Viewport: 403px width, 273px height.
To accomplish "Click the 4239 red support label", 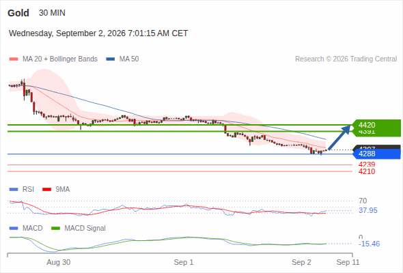I will pos(367,164).
